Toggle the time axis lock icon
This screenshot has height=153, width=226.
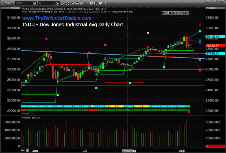coord(27,150)
